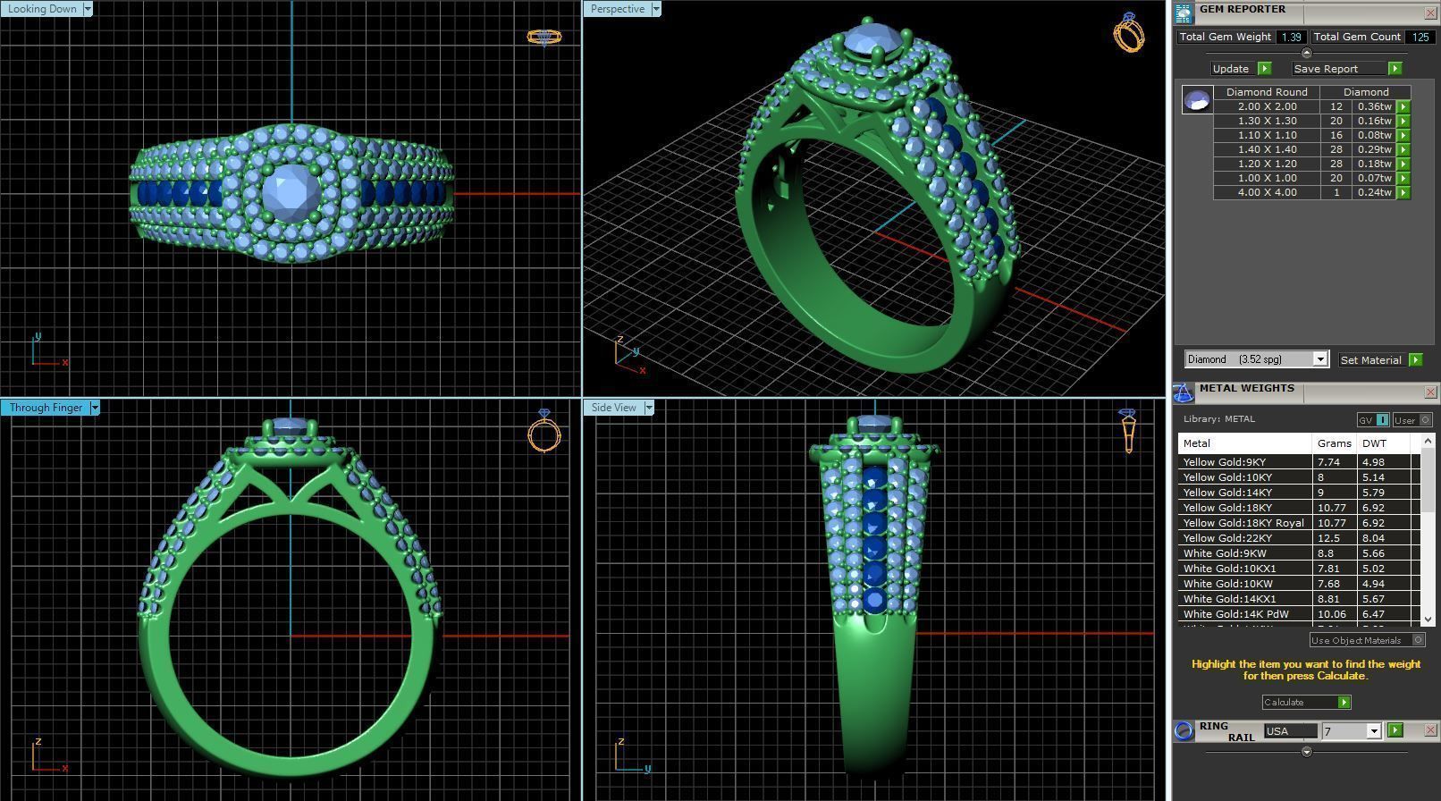The image size is (1441, 801).
Task: Click the Update green arrow button
Action: tap(1264, 69)
